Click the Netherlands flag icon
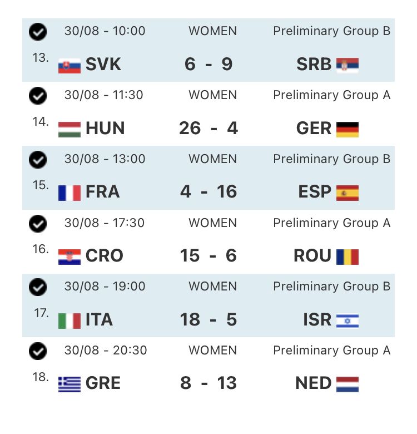 coord(348,384)
